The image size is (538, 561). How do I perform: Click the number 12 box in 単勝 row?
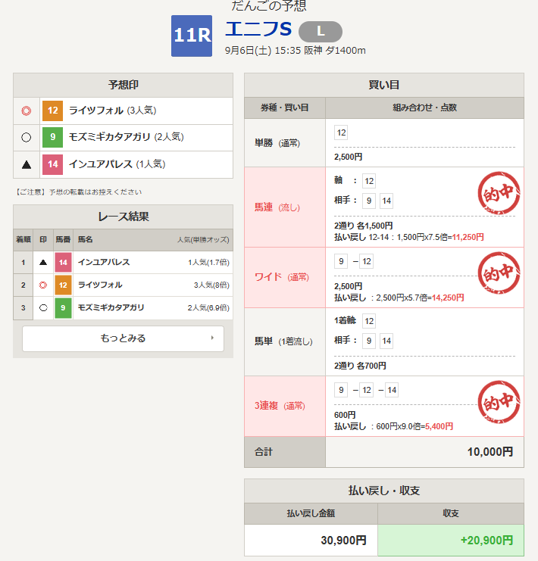pos(341,132)
